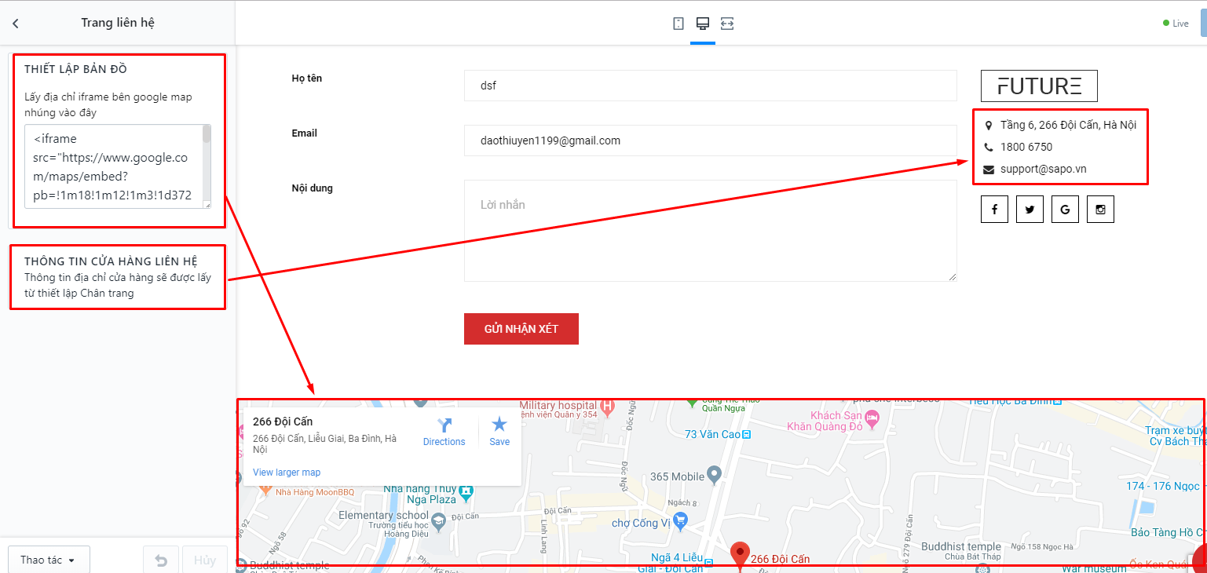Click the Elementary school map marker
This screenshot has height=573, width=1207.
click(438, 520)
